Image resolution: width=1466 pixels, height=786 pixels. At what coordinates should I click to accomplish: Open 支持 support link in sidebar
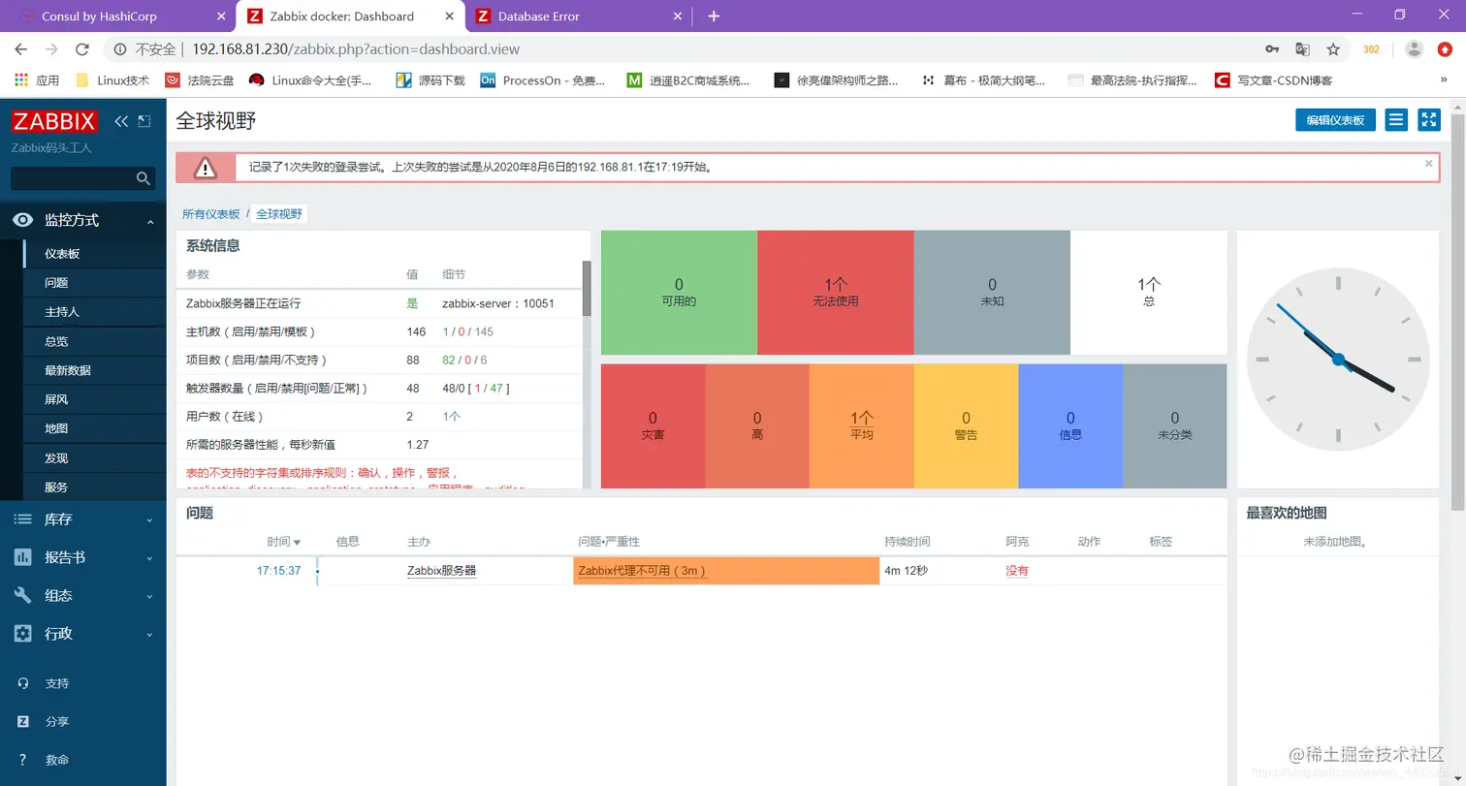point(56,683)
